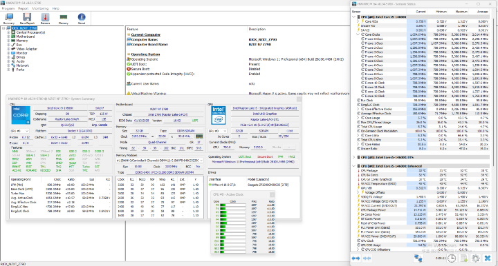The image size is (498, 266).
Task: Collapse the Core Clocks sensor group
Action: pyautogui.click(x=358, y=34)
